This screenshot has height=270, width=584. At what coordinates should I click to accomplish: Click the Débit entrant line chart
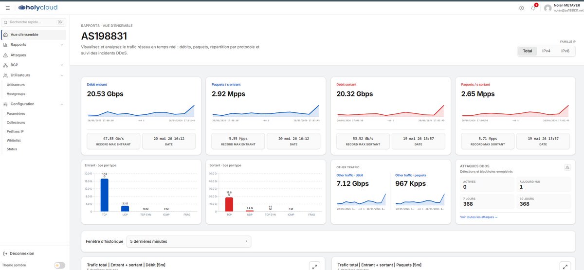(141, 111)
